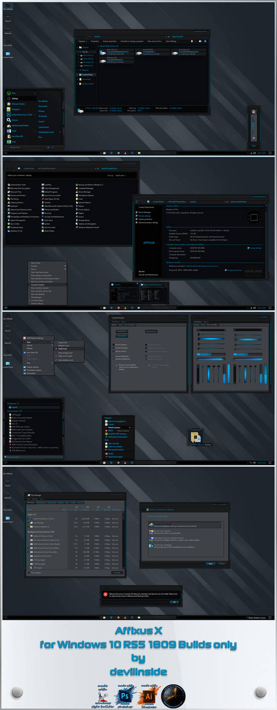The image size is (277, 710).
Task: Switch to Processes tab in Task Manager
Action: (x=31, y=503)
